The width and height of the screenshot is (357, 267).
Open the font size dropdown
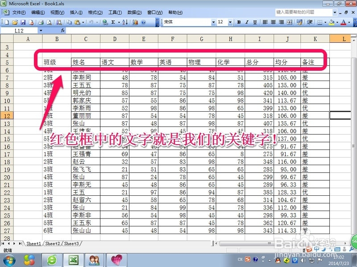pyautogui.click(x=230, y=22)
